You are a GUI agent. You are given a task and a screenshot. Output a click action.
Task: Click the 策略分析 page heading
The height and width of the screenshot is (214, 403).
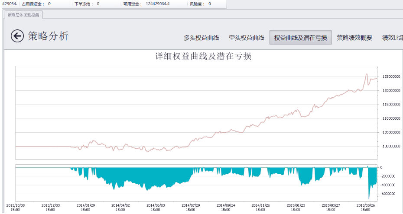48,36
